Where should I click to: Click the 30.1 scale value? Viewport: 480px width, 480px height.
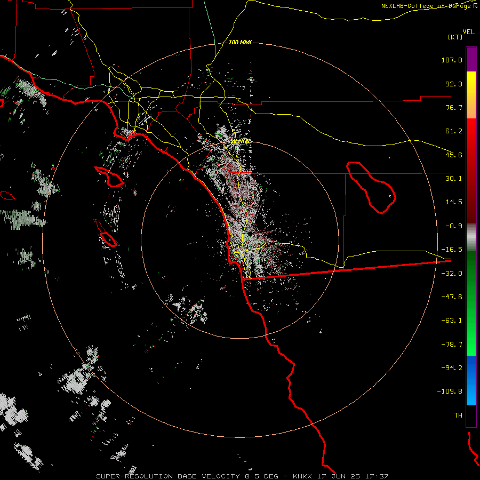pos(454,179)
